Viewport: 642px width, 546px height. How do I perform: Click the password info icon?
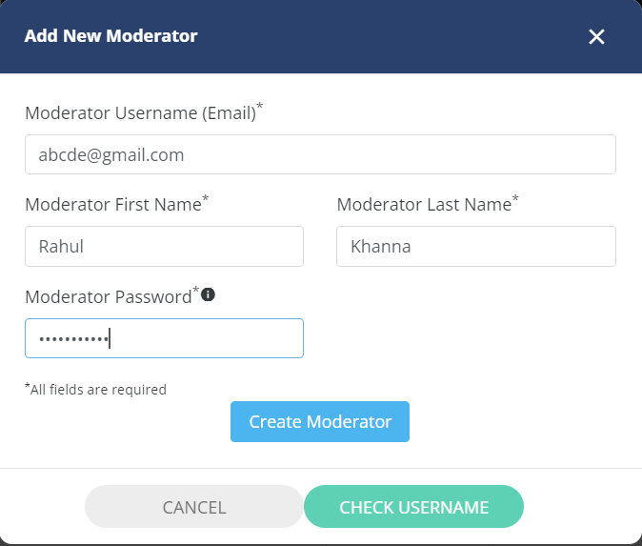click(x=208, y=294)
